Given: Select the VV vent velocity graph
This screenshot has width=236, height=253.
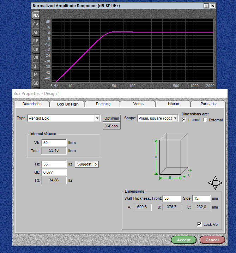Looking at the screenshot, I should [x=36, y=58].
